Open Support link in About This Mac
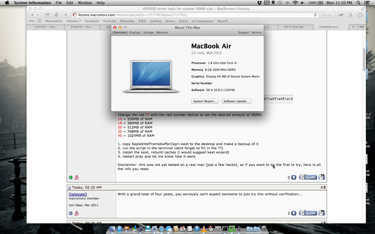 point(243,32)
